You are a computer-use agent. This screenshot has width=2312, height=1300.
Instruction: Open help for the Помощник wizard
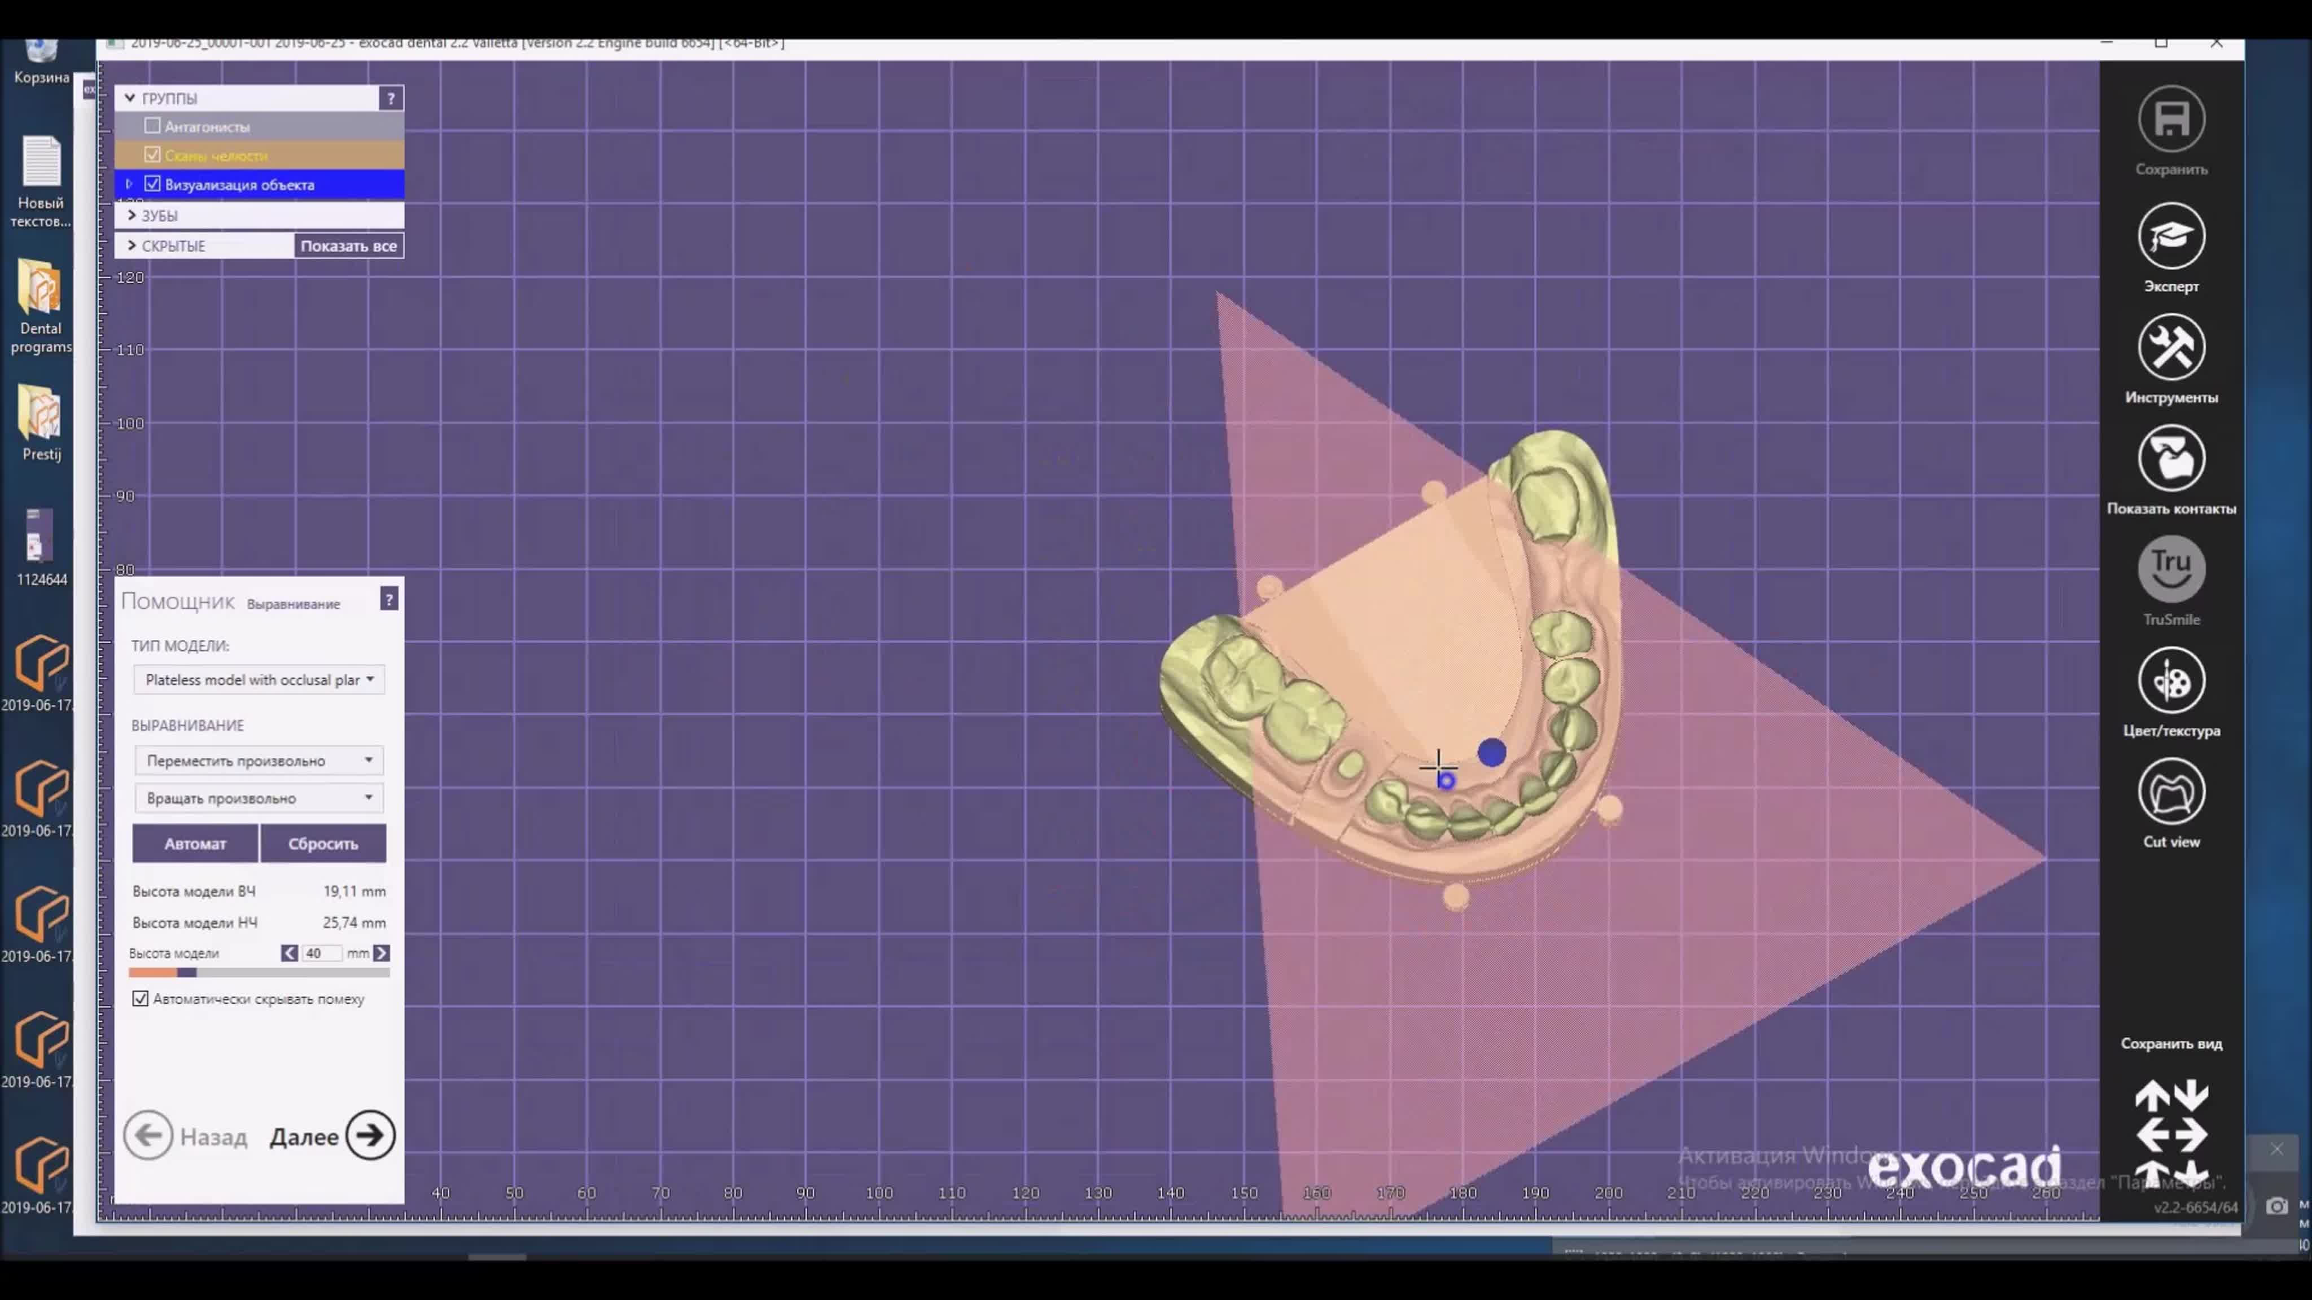pos(388,599)
